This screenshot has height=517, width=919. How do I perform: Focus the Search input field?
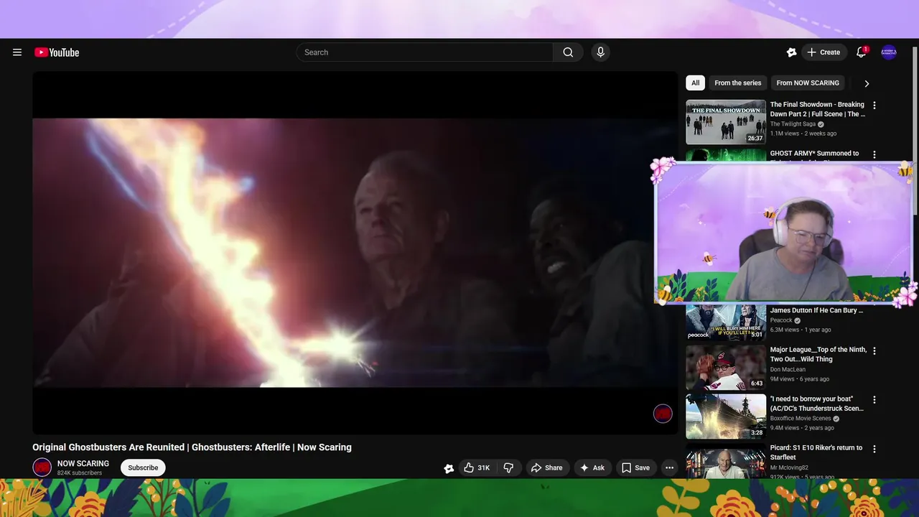pos(424,52)
